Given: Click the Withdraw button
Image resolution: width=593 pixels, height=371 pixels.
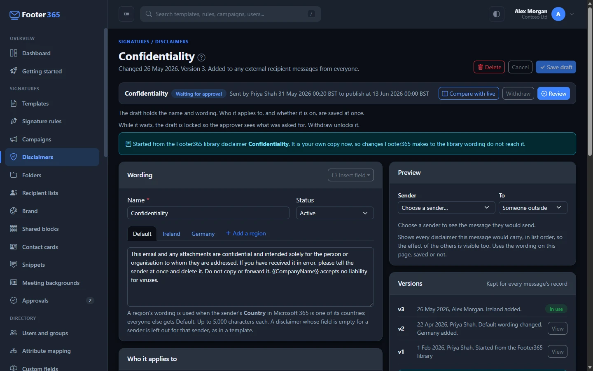Looking at the screenshot, I should pyautogui.click(x=518, y=94).
